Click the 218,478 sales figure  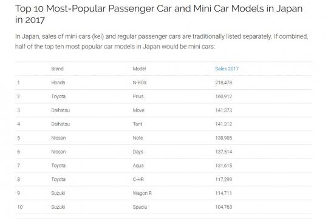click(224, 83)
